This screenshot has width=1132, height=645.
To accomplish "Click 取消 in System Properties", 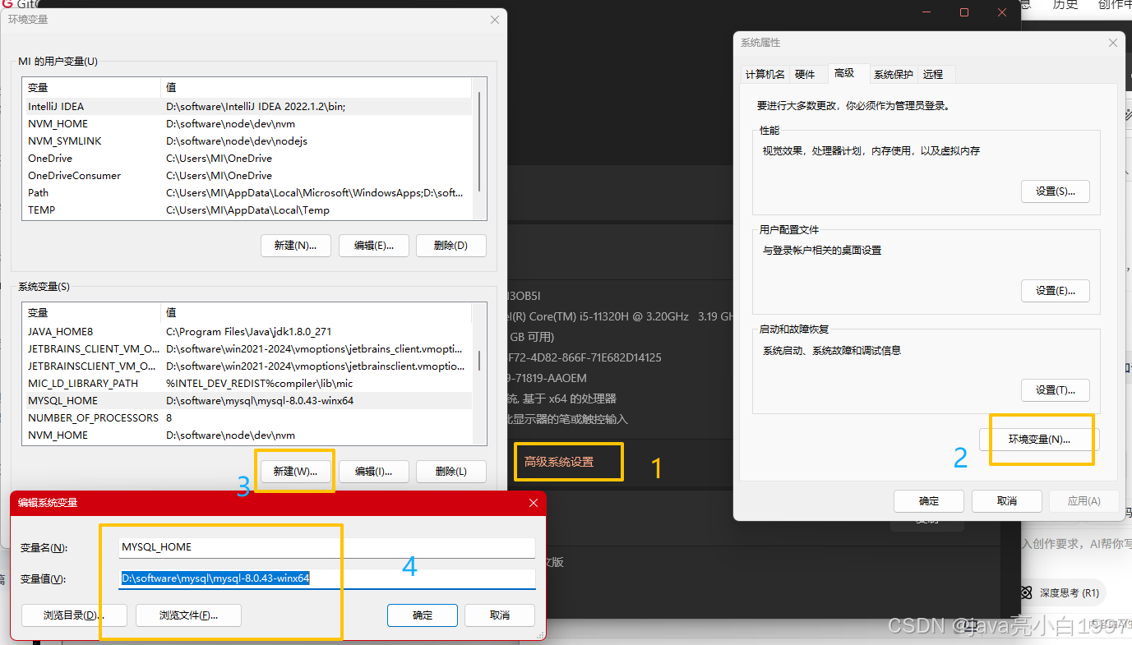I will [1006, 501].
